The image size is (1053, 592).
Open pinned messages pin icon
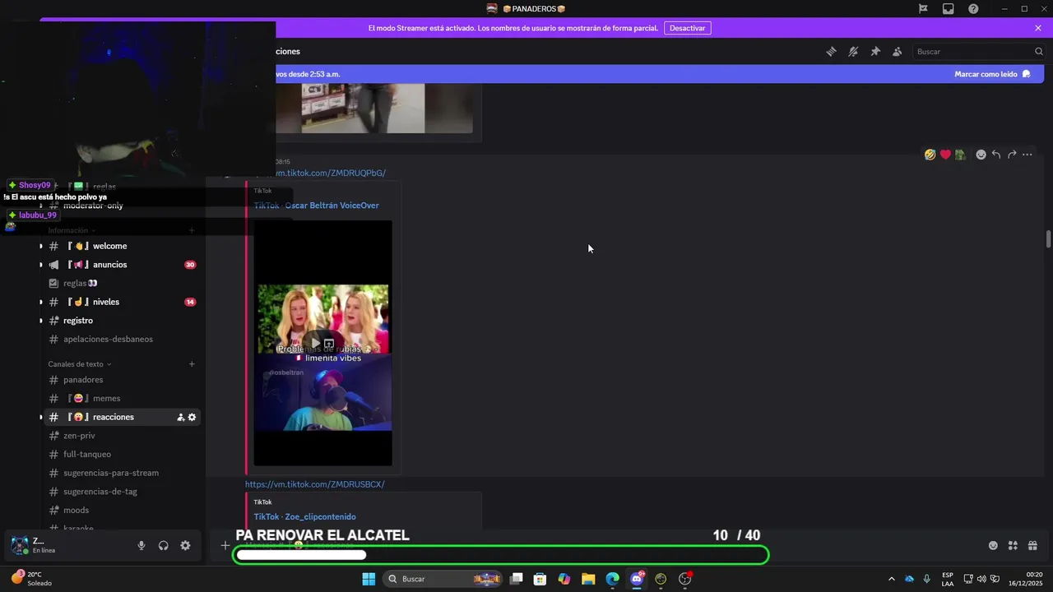coord(875,52)
